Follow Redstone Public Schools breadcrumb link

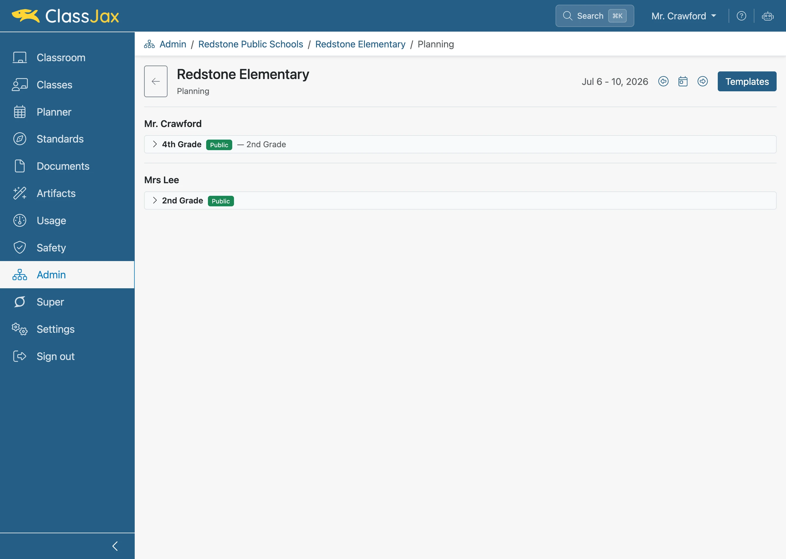[x=251, y=44]
